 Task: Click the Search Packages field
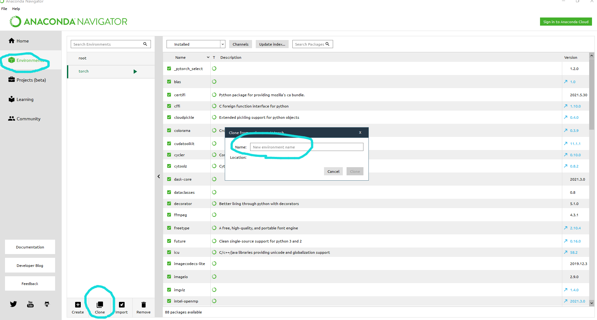(312, 44)
